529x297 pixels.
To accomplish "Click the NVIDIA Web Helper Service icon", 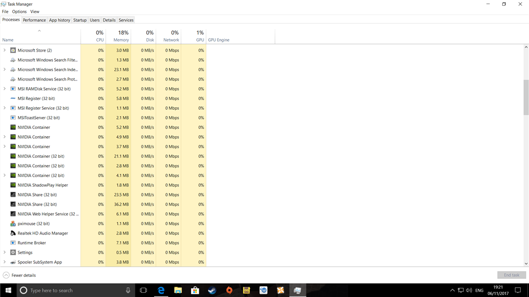I will 13,214.
